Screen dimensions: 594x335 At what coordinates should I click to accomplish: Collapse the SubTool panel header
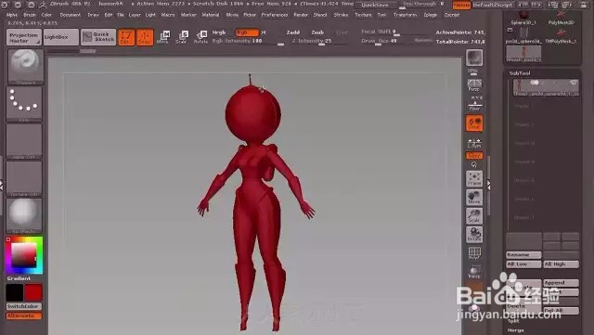pos(520,73)
